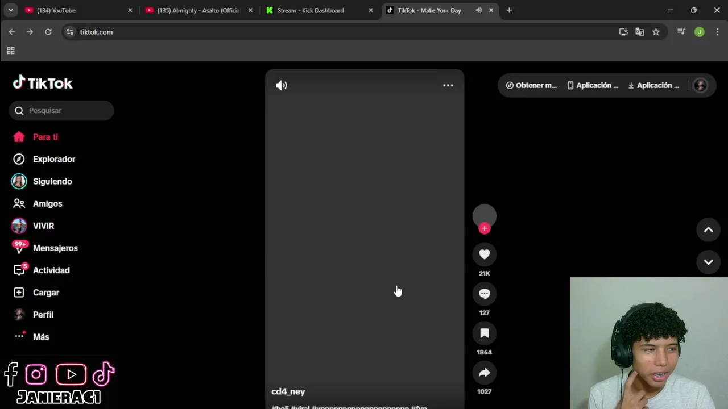This screenshot has height=409, width=728.
Task: Open the Chrome three-dot menu
Action: pyautogui.click(x=718, y=32)
